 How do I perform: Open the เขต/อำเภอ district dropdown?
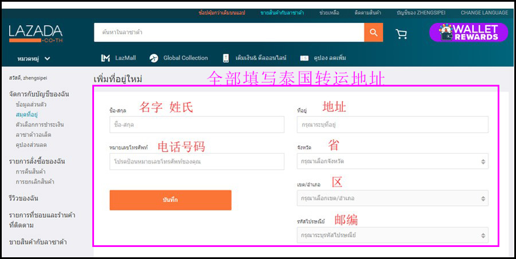[x=393, y=198]
